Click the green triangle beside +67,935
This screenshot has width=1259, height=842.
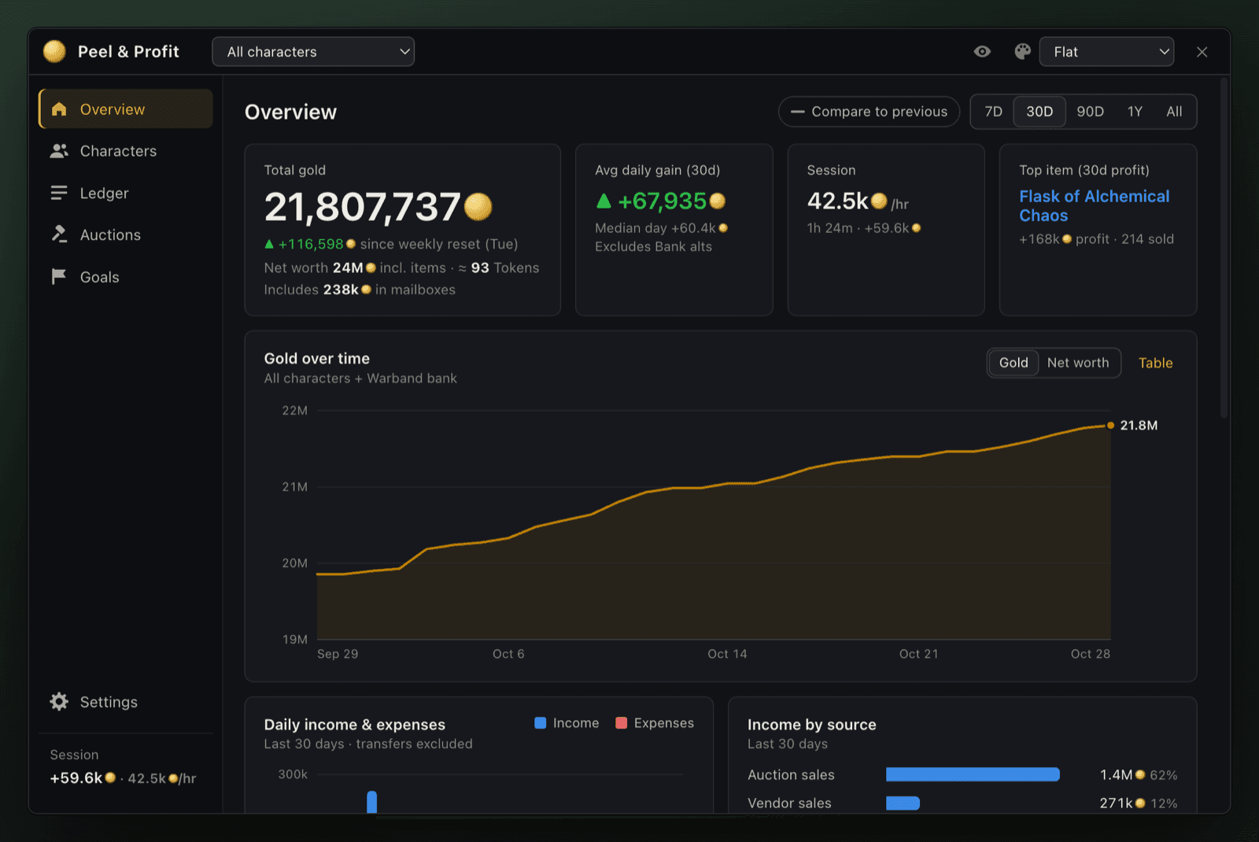604,201
